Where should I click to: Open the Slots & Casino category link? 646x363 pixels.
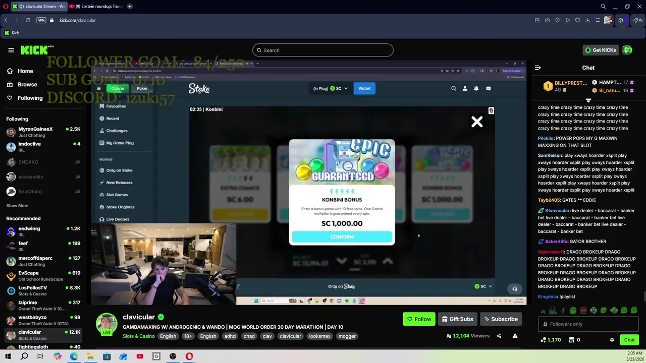coord(139,336)
